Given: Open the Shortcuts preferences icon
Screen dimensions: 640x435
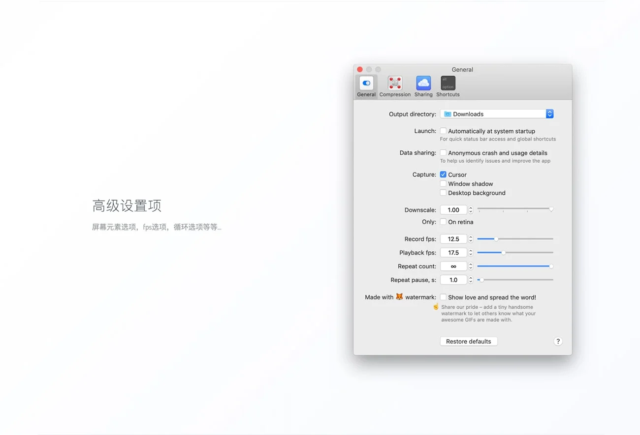Looking at the screenshot, I should (448, 84).
